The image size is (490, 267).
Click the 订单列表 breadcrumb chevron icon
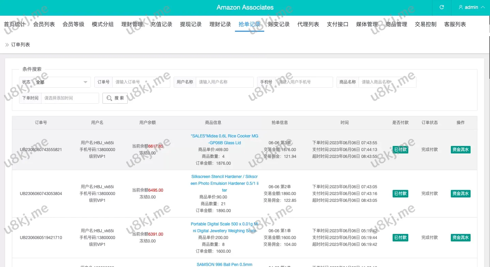(x=7, y=45)
